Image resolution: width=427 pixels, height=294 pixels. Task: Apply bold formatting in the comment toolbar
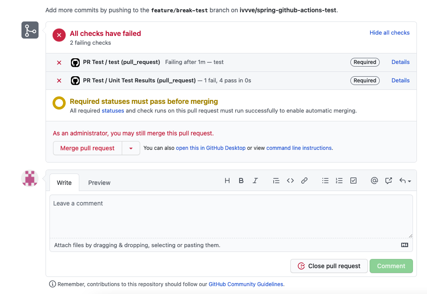pyautogui.click(x=241, y=181)
